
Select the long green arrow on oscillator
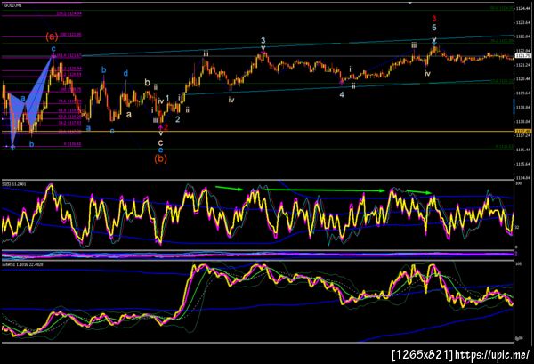325,190
